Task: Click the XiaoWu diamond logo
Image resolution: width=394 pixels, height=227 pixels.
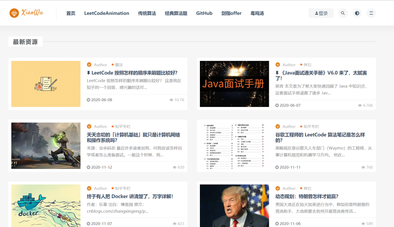Action: 14,13
